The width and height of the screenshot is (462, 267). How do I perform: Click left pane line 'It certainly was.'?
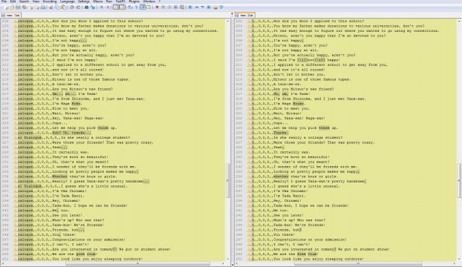coord(70,152)
